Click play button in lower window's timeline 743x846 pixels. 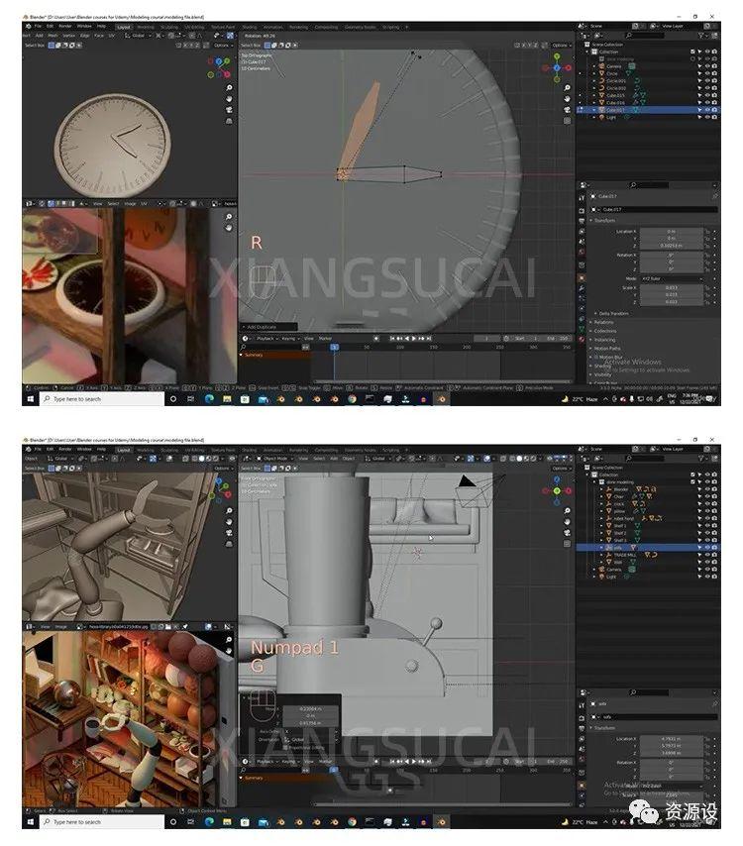(414, 761)
